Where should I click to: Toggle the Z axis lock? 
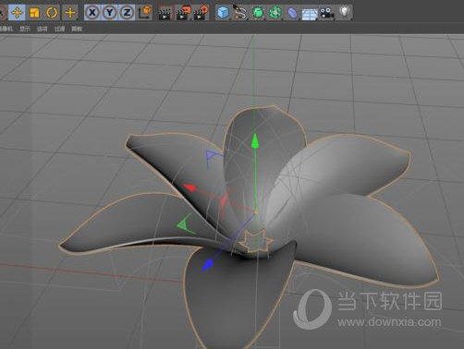(127, 13)
